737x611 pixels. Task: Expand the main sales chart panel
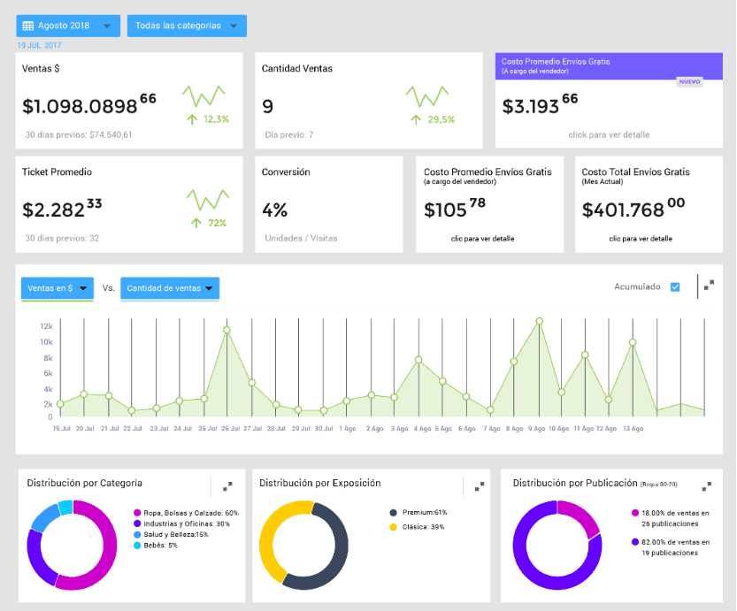point(709,285)
